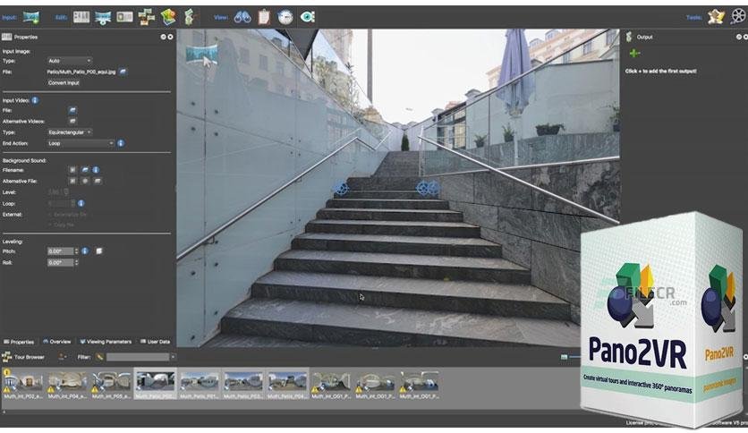This screenshot has width=748, height=433.
Task: Click the Input panorama icon in the toolbar
Action: coord(31,18)
